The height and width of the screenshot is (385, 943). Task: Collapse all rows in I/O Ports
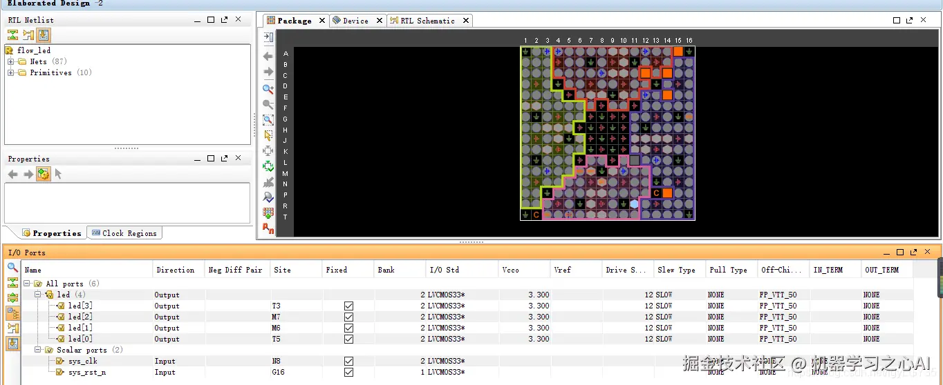(13, 283)
